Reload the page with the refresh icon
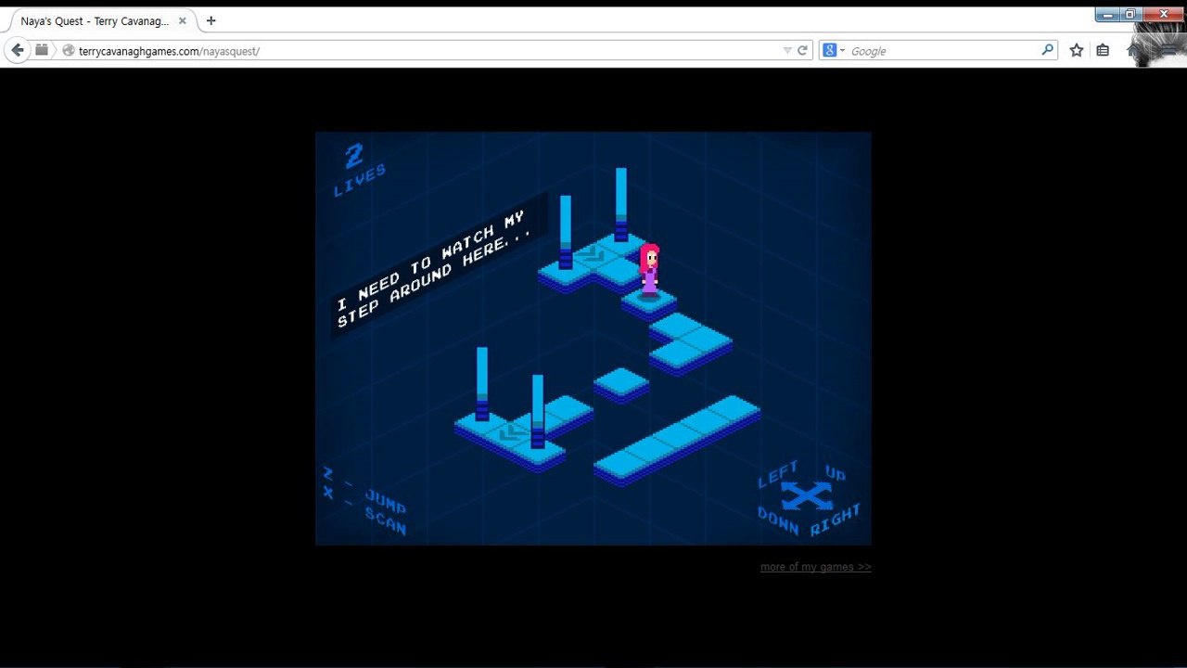 pyautogui.click(x=802, y=50)
